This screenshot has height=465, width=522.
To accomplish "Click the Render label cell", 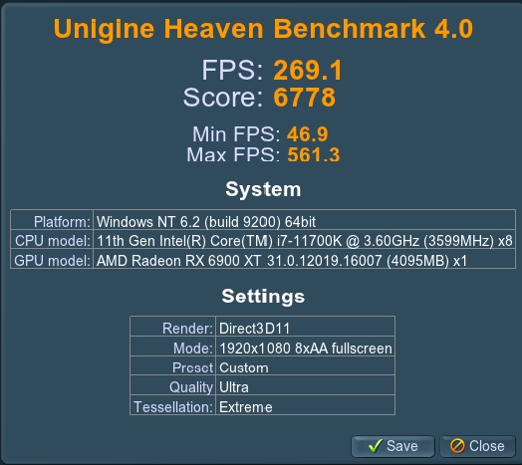I will click(x=172, y=327).
